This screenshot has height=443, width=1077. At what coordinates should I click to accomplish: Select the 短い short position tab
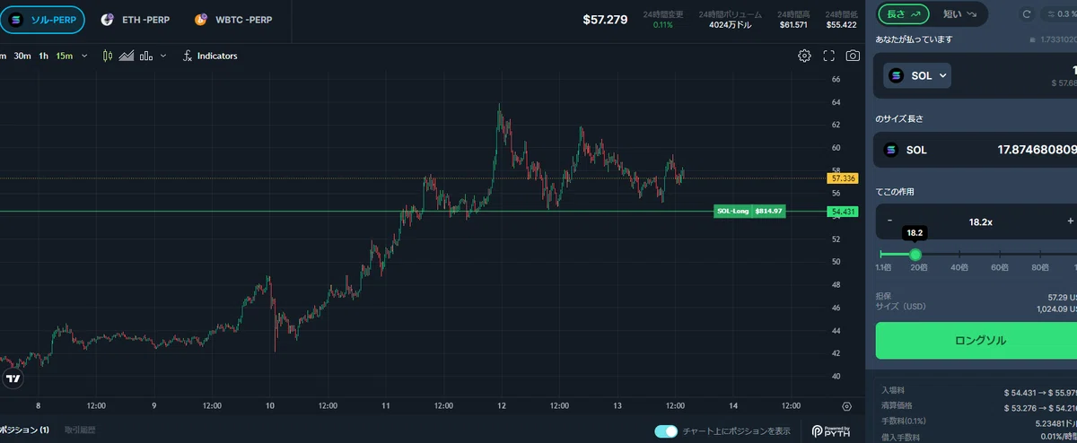click(x=959, y=13)
